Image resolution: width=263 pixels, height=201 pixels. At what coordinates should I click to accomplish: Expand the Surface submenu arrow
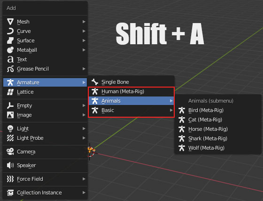point(84,40)
